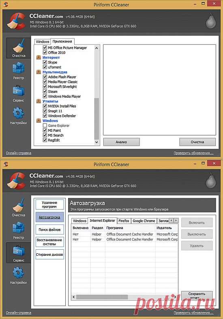Click the Интернет category box icon

[x=39, y=58]
